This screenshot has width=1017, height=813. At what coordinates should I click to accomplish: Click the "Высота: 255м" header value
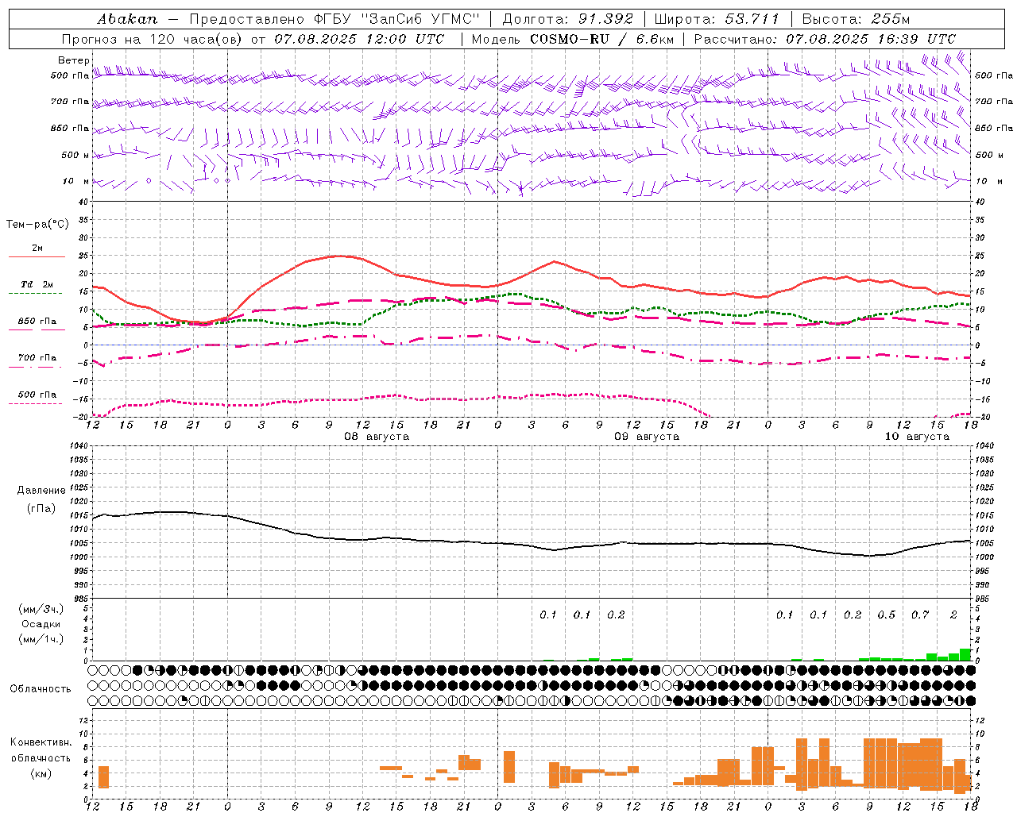[x=856, y=19]
